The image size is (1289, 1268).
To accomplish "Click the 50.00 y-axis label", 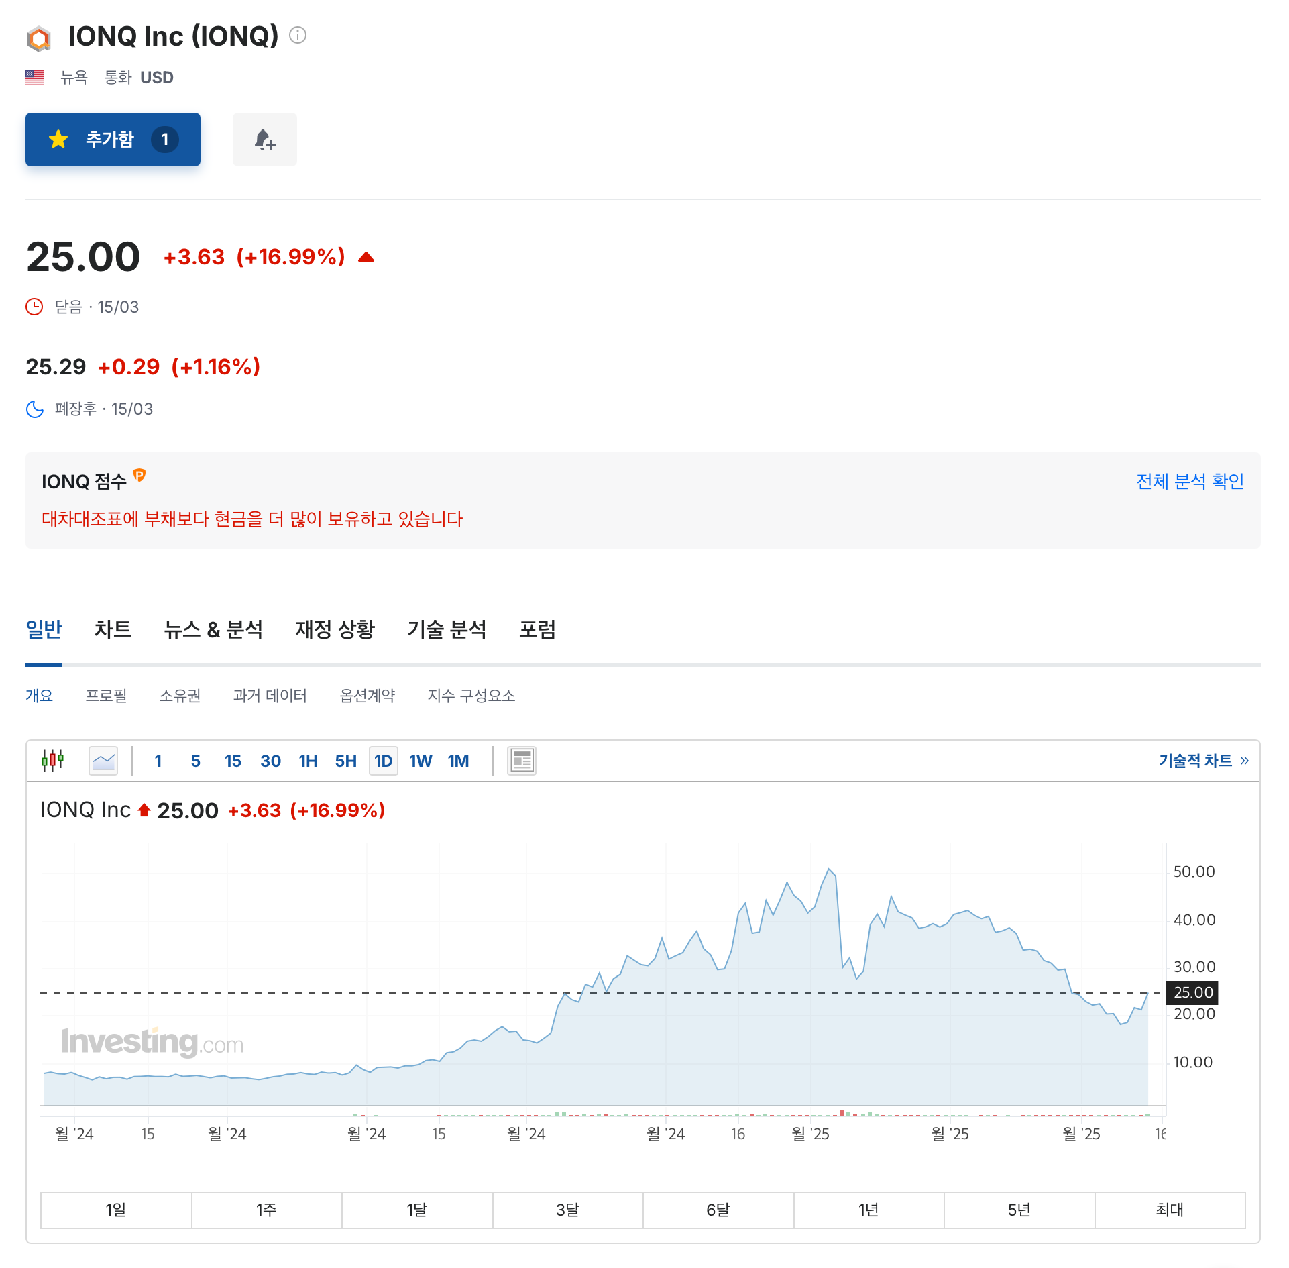I will tap(1194, 871).
